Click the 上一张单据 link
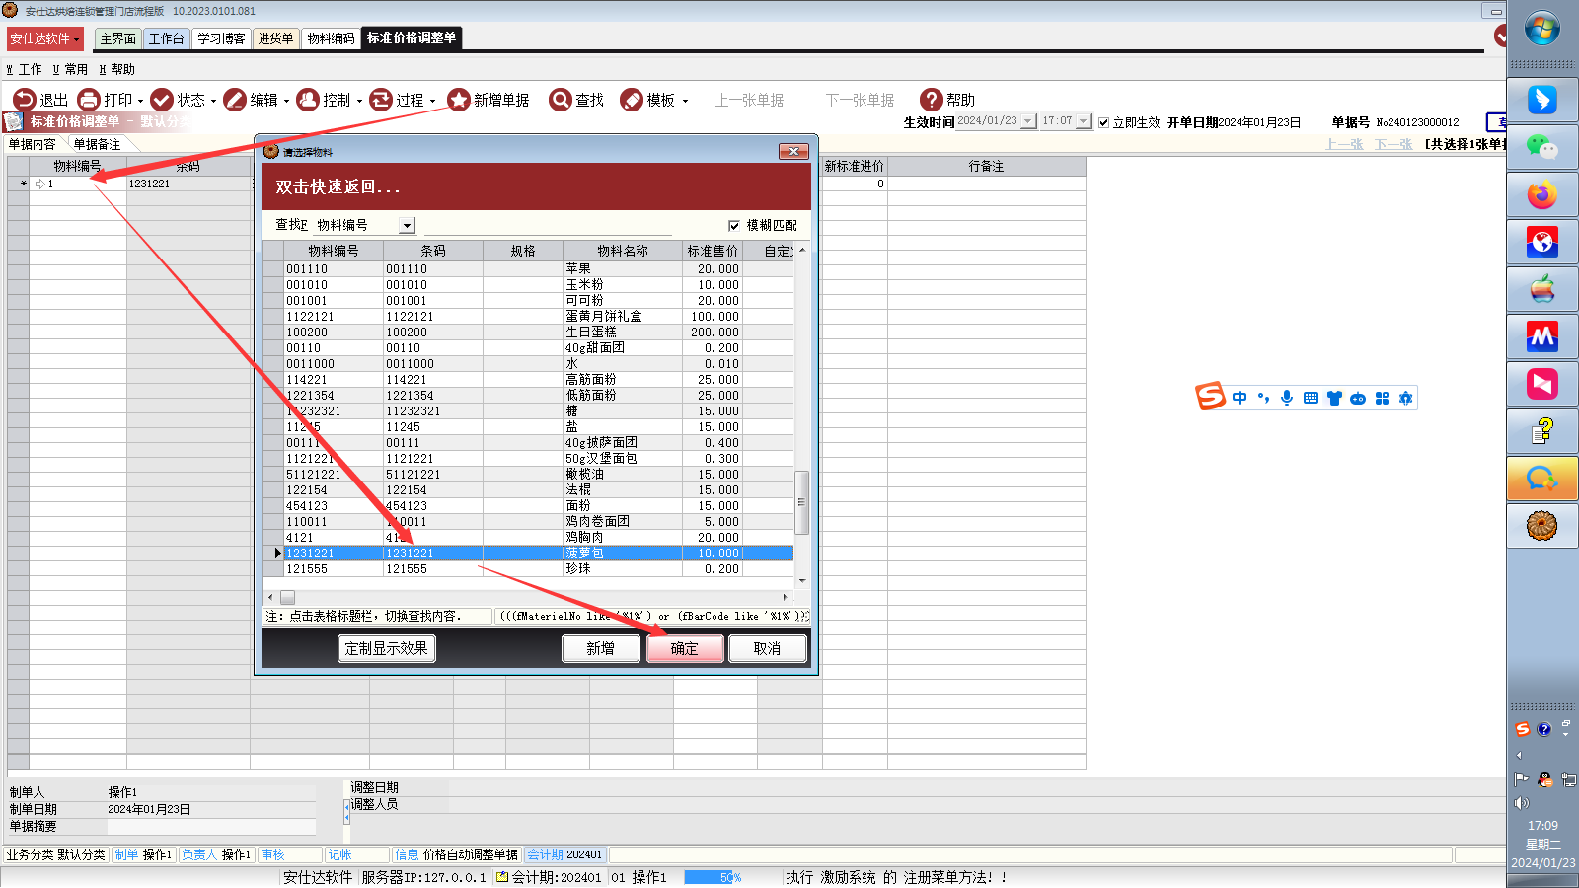Screen dimensions: 1579x888 tap(749, 100)
